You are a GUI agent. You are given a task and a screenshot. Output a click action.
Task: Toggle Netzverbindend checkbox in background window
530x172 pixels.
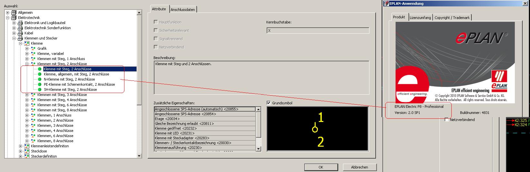pos(447,120)
